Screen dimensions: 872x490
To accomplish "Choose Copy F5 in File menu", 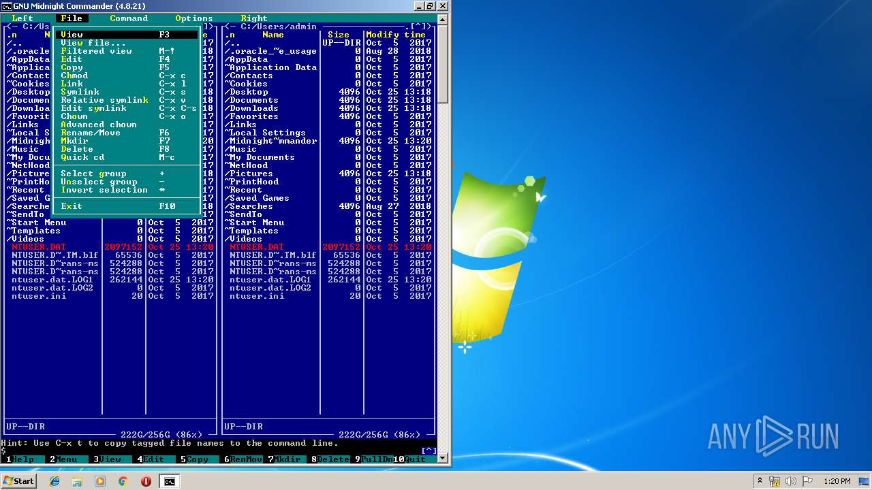I will 126,67.
